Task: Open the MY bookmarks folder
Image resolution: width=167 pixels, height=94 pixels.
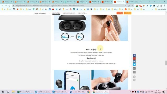Action: pos(9,9)
